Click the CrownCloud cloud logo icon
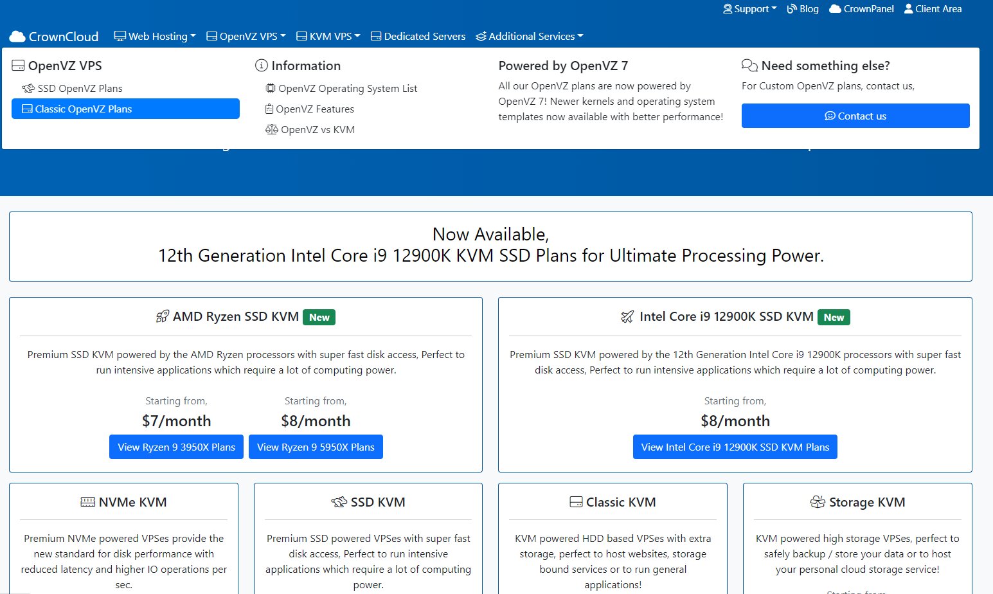The height and width of the screenshot is (594, 993). pyautogui.click(x=17, y=37)
